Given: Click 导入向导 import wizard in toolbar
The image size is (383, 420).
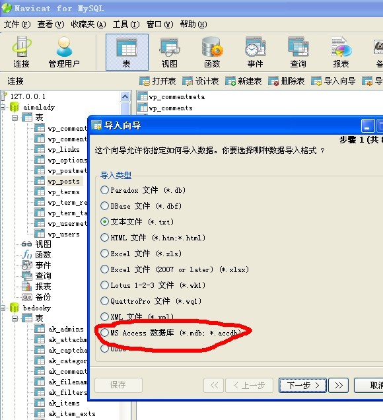Looking at the screenshot, I should (333, 81).
